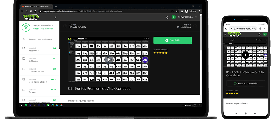
Task: Play the lesson video on the laptop
Action: [109, 59]
